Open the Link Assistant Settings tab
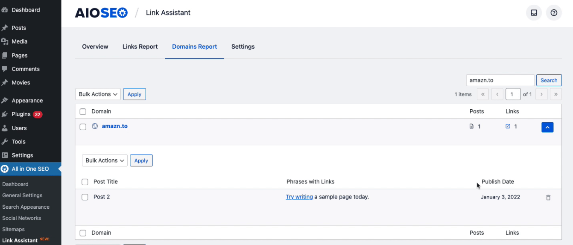Image resolution: width=573 pixels, height=245 pixels. tap(243, 47)
